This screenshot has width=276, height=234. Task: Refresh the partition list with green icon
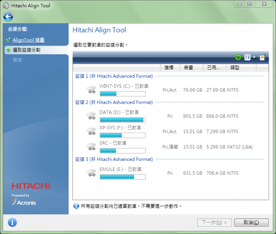click(238, 57)
